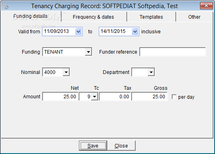This screenshot has height=154, width=215.
Task: Click the Net amount field
Action: pyautogui.click(x=60, y=96)
